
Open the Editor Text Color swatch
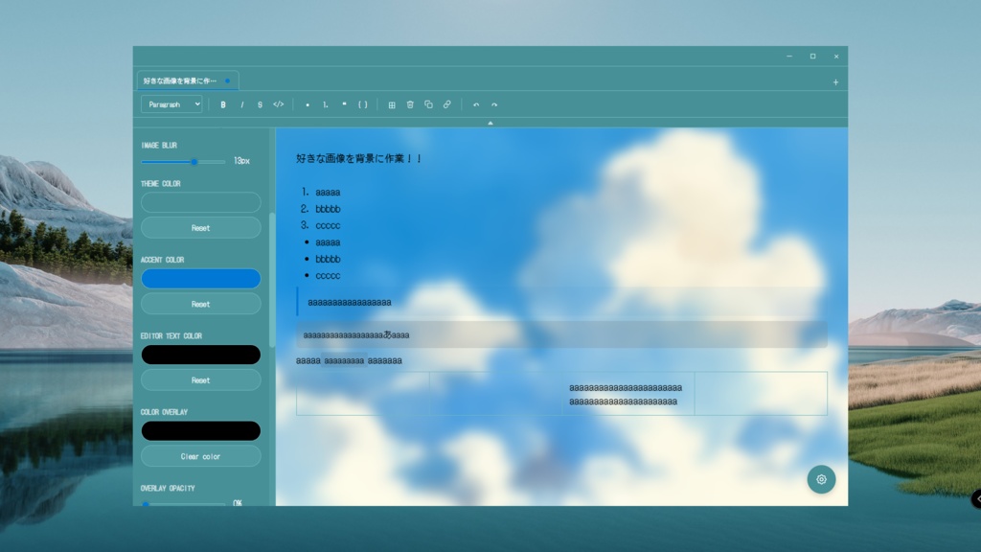tap(201, 355)
